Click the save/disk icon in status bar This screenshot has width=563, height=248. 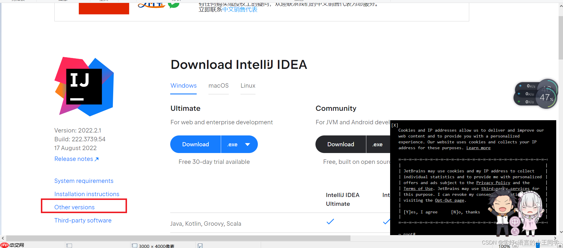[x=200, y=246]
